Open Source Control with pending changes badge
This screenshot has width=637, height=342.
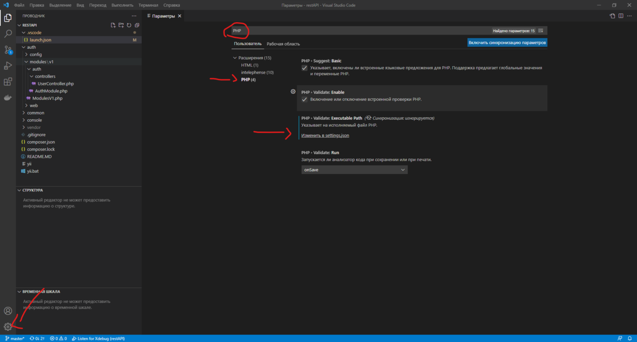coord(7,50)
